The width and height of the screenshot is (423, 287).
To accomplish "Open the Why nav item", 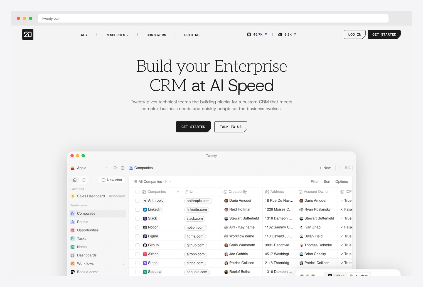I will 84,35.
